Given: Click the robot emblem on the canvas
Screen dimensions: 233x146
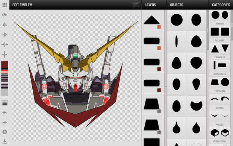Looking at the screenshot, I should pos(76,75).
